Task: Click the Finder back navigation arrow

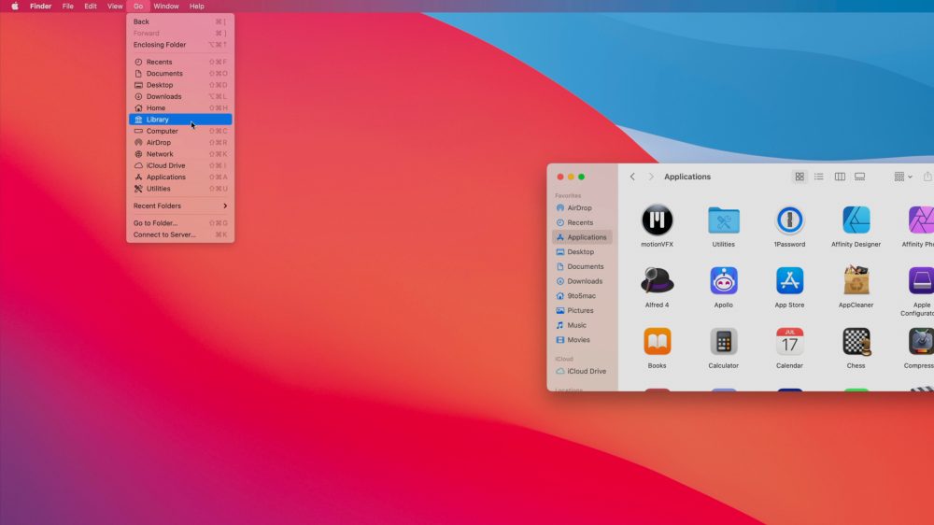Action: [632, 177]
